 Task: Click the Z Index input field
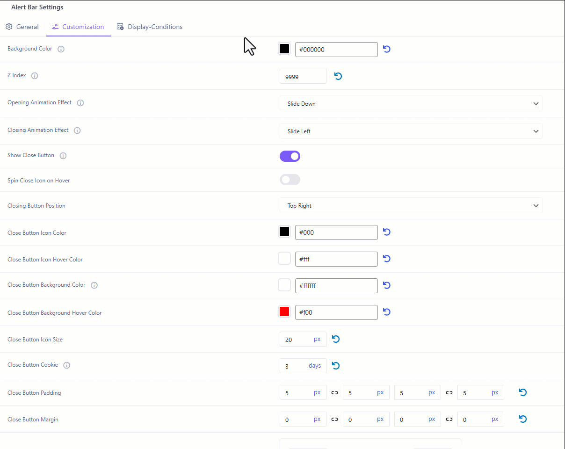(303, 76)
